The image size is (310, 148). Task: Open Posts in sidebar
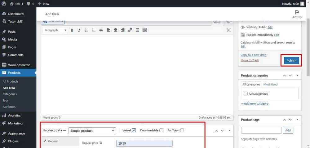click(x=12, y=32)
